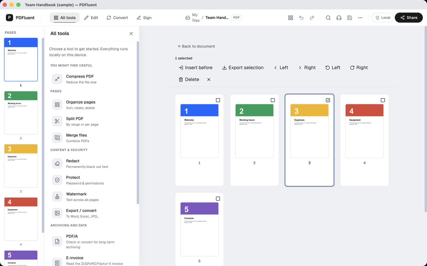Open page 2 thumbnail in Pages sidebar

21,113
